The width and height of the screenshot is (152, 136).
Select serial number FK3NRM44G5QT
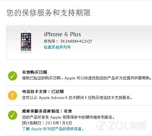point(76,41)
